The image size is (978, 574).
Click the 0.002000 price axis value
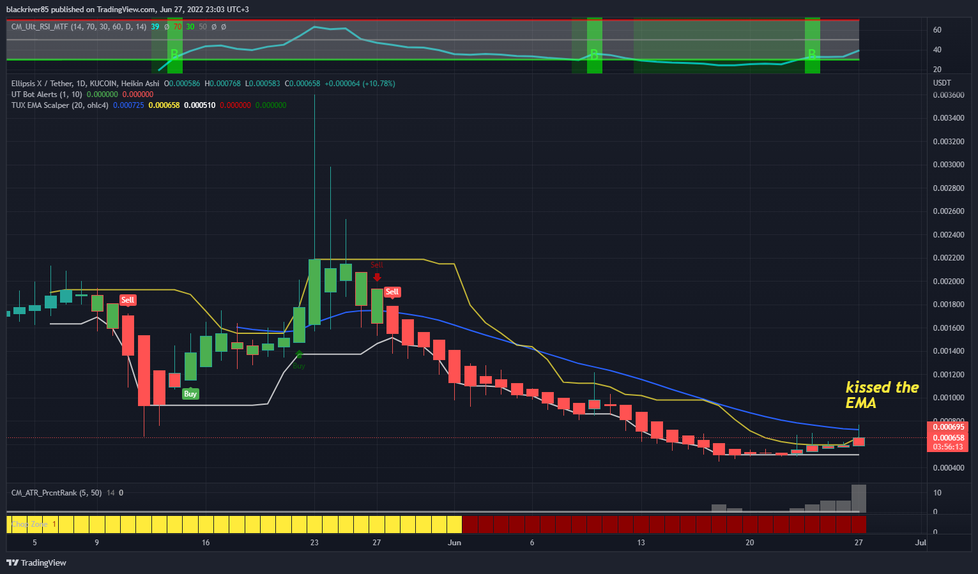(x=949, y=282)
